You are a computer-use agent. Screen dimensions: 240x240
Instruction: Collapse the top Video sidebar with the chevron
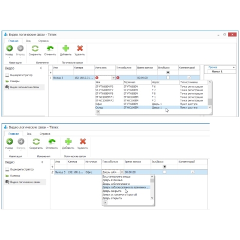(41, 68)
